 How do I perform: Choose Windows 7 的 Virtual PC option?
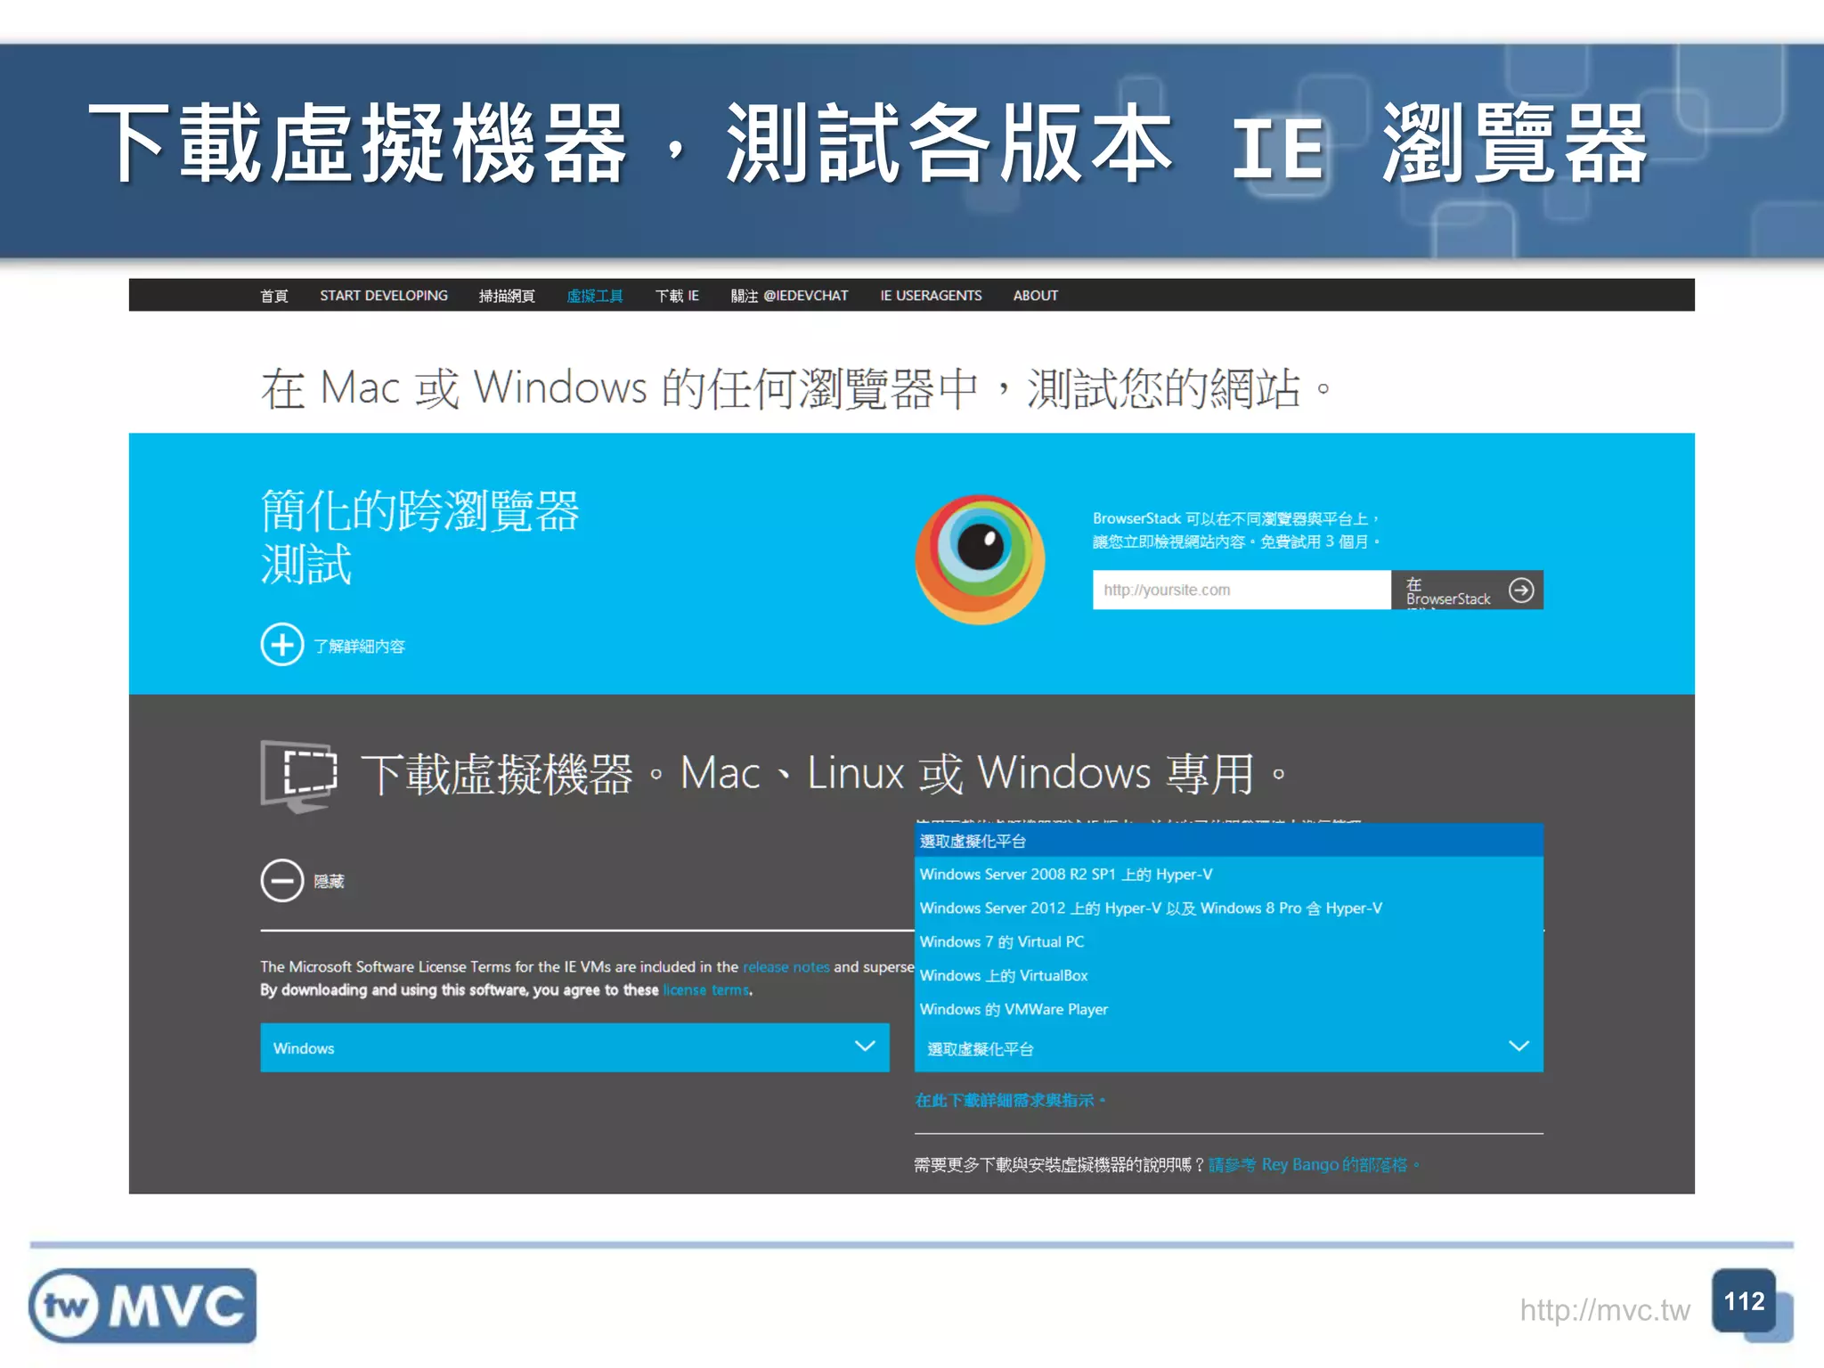tap(1228, 942)
